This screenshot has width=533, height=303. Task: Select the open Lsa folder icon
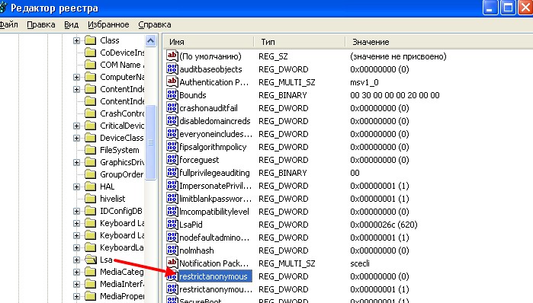point(91,260)
